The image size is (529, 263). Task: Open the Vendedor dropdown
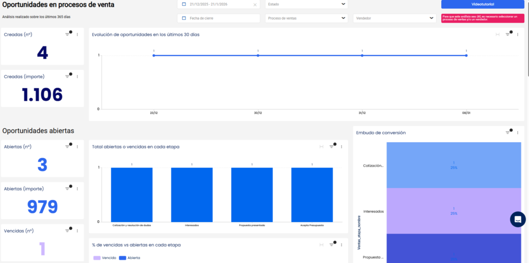(394, 18)
